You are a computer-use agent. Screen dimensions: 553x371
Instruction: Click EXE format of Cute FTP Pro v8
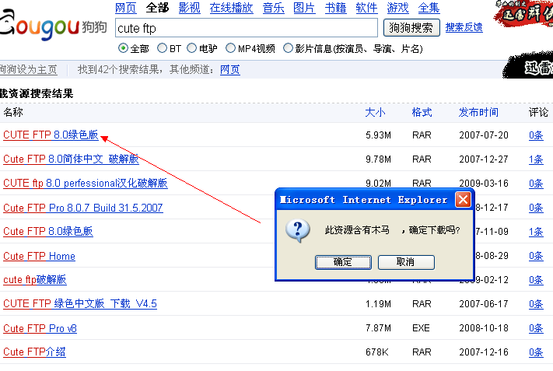(x=421, y=328)
